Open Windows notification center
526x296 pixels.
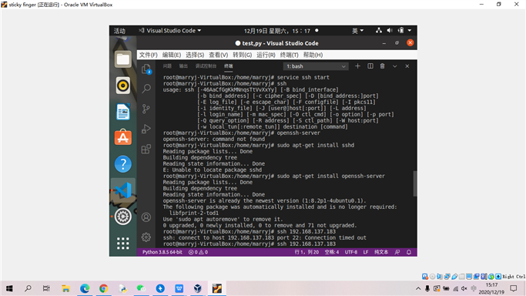tap(514, 288)
